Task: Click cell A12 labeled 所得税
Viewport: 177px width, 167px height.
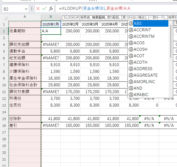Action: click(25, 98)
